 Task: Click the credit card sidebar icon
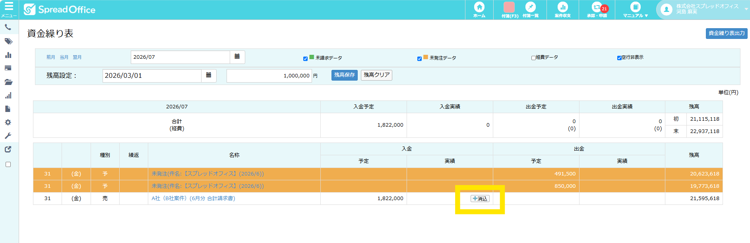(x=8, y=68)
